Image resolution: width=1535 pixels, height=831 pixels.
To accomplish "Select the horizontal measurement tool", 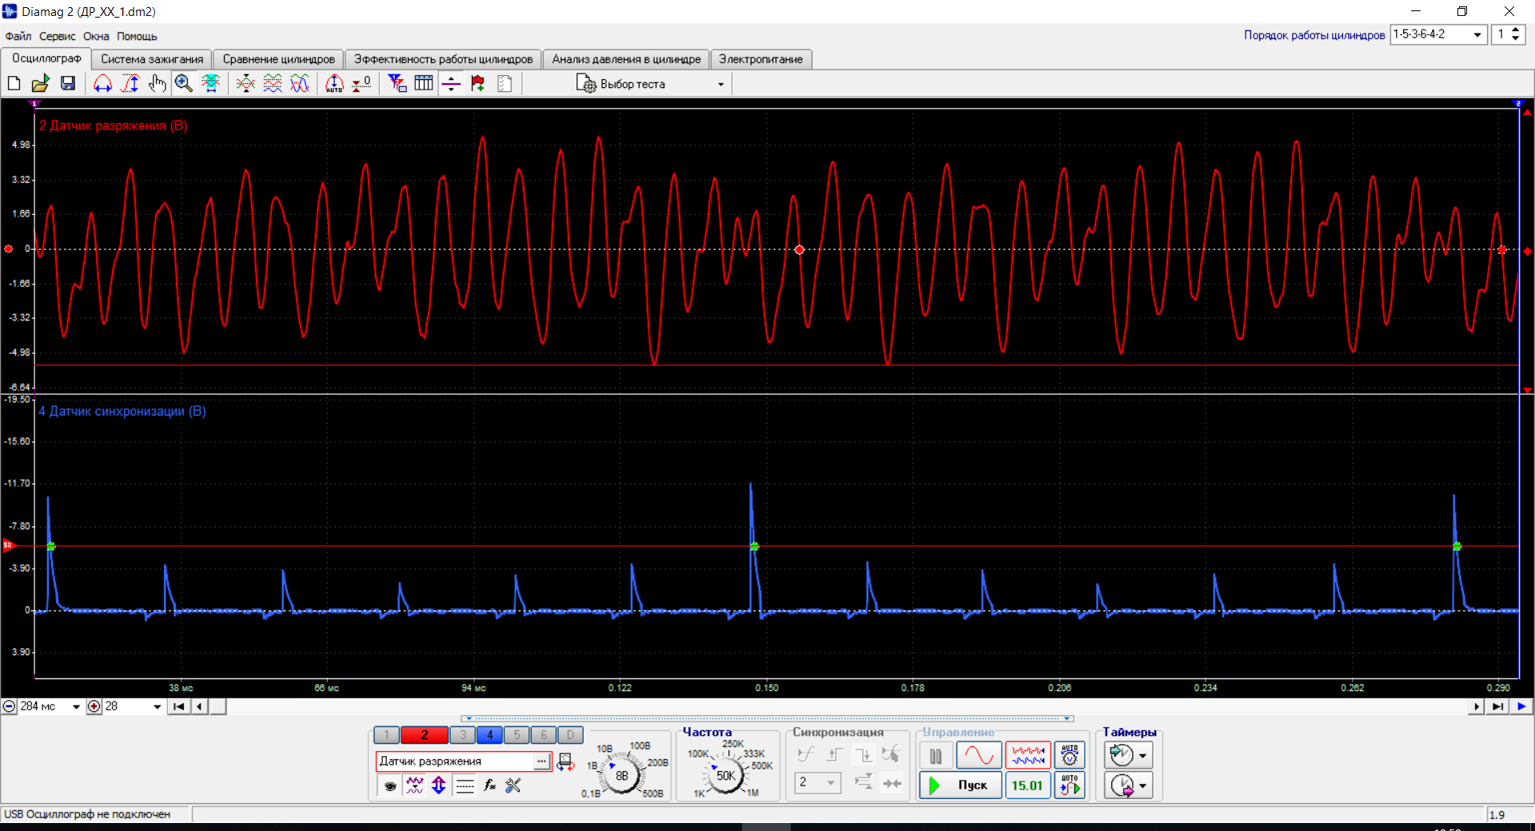I will pos(103,83).
